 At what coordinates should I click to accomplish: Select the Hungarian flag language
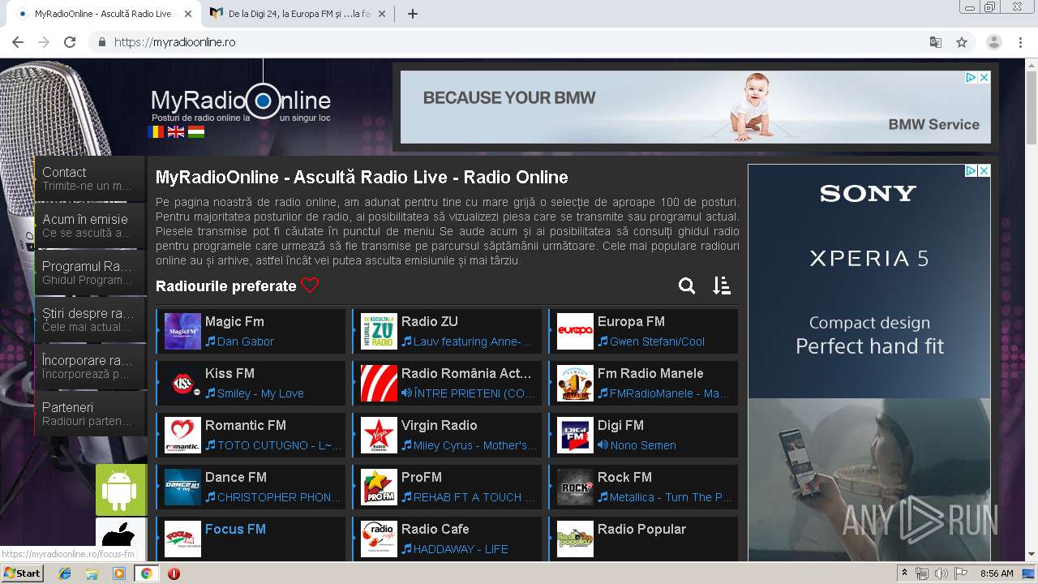pos(195,131)
